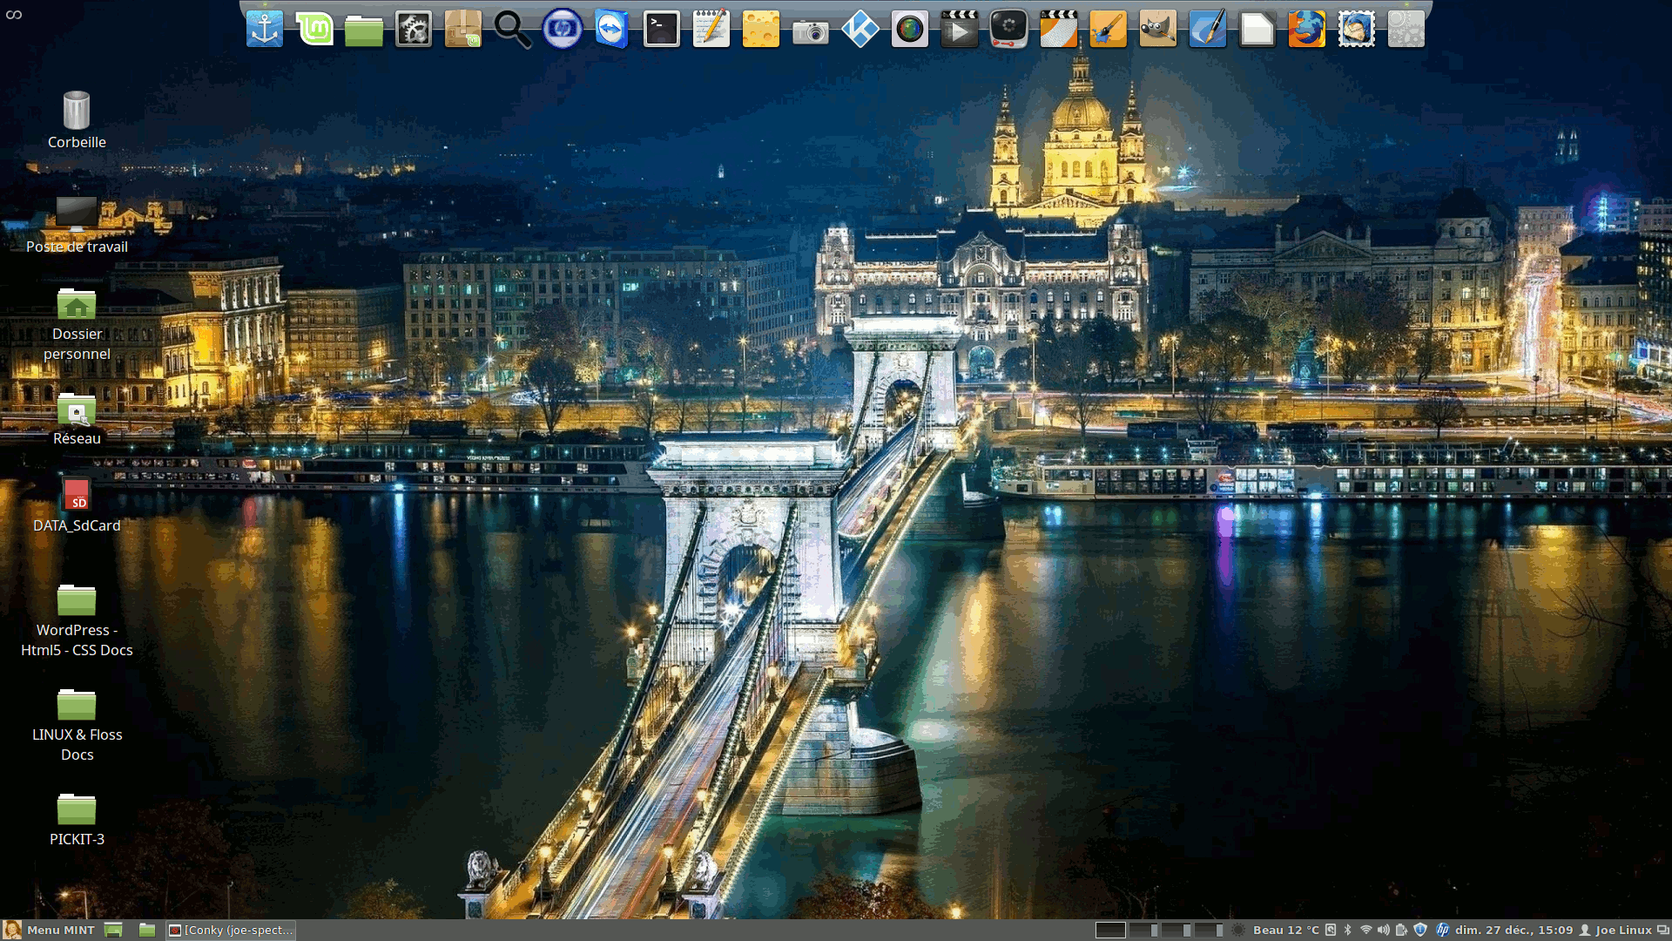Viewport: 1672px width, 941px height.
Task: Switch to the second workspace
Action: click(x=1143, y=930)
